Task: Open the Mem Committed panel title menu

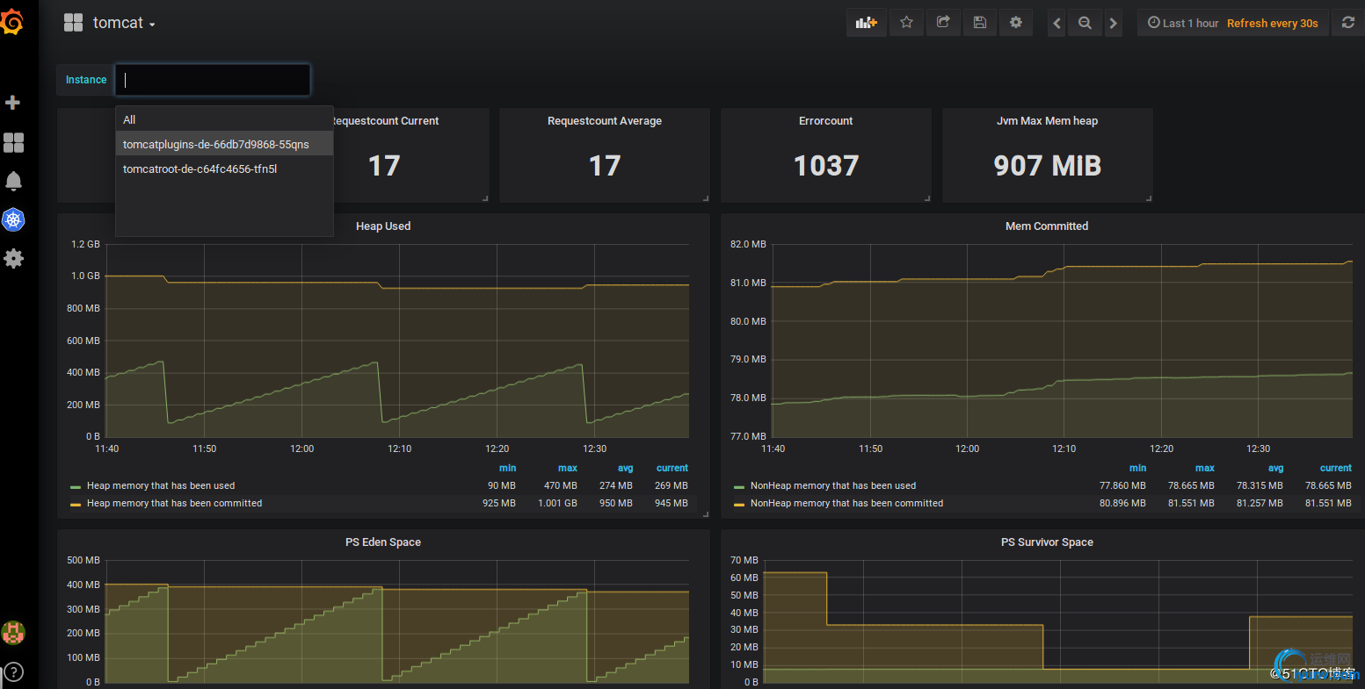Action: coord(1047,226)
